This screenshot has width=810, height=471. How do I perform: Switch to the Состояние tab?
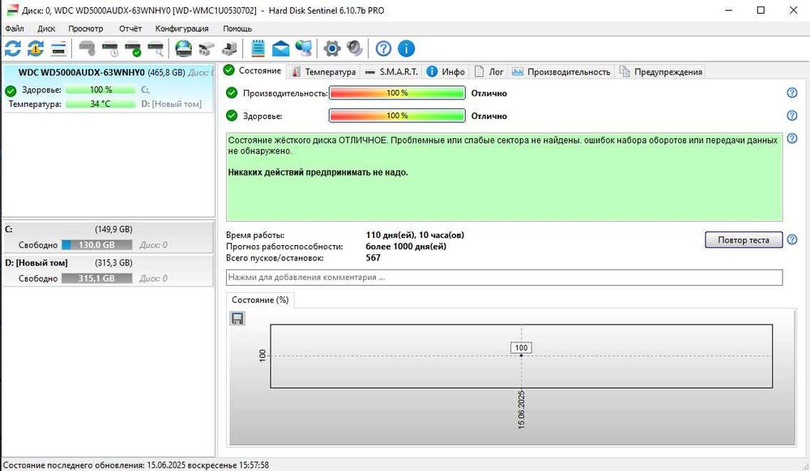point(253,70)
